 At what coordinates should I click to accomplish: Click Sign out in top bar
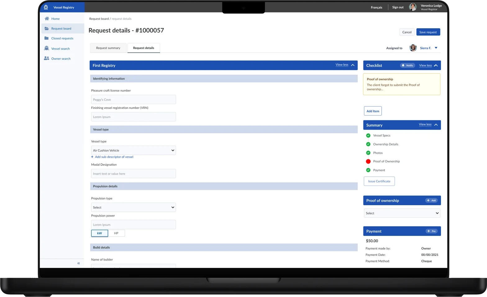(x=398, y=7)
